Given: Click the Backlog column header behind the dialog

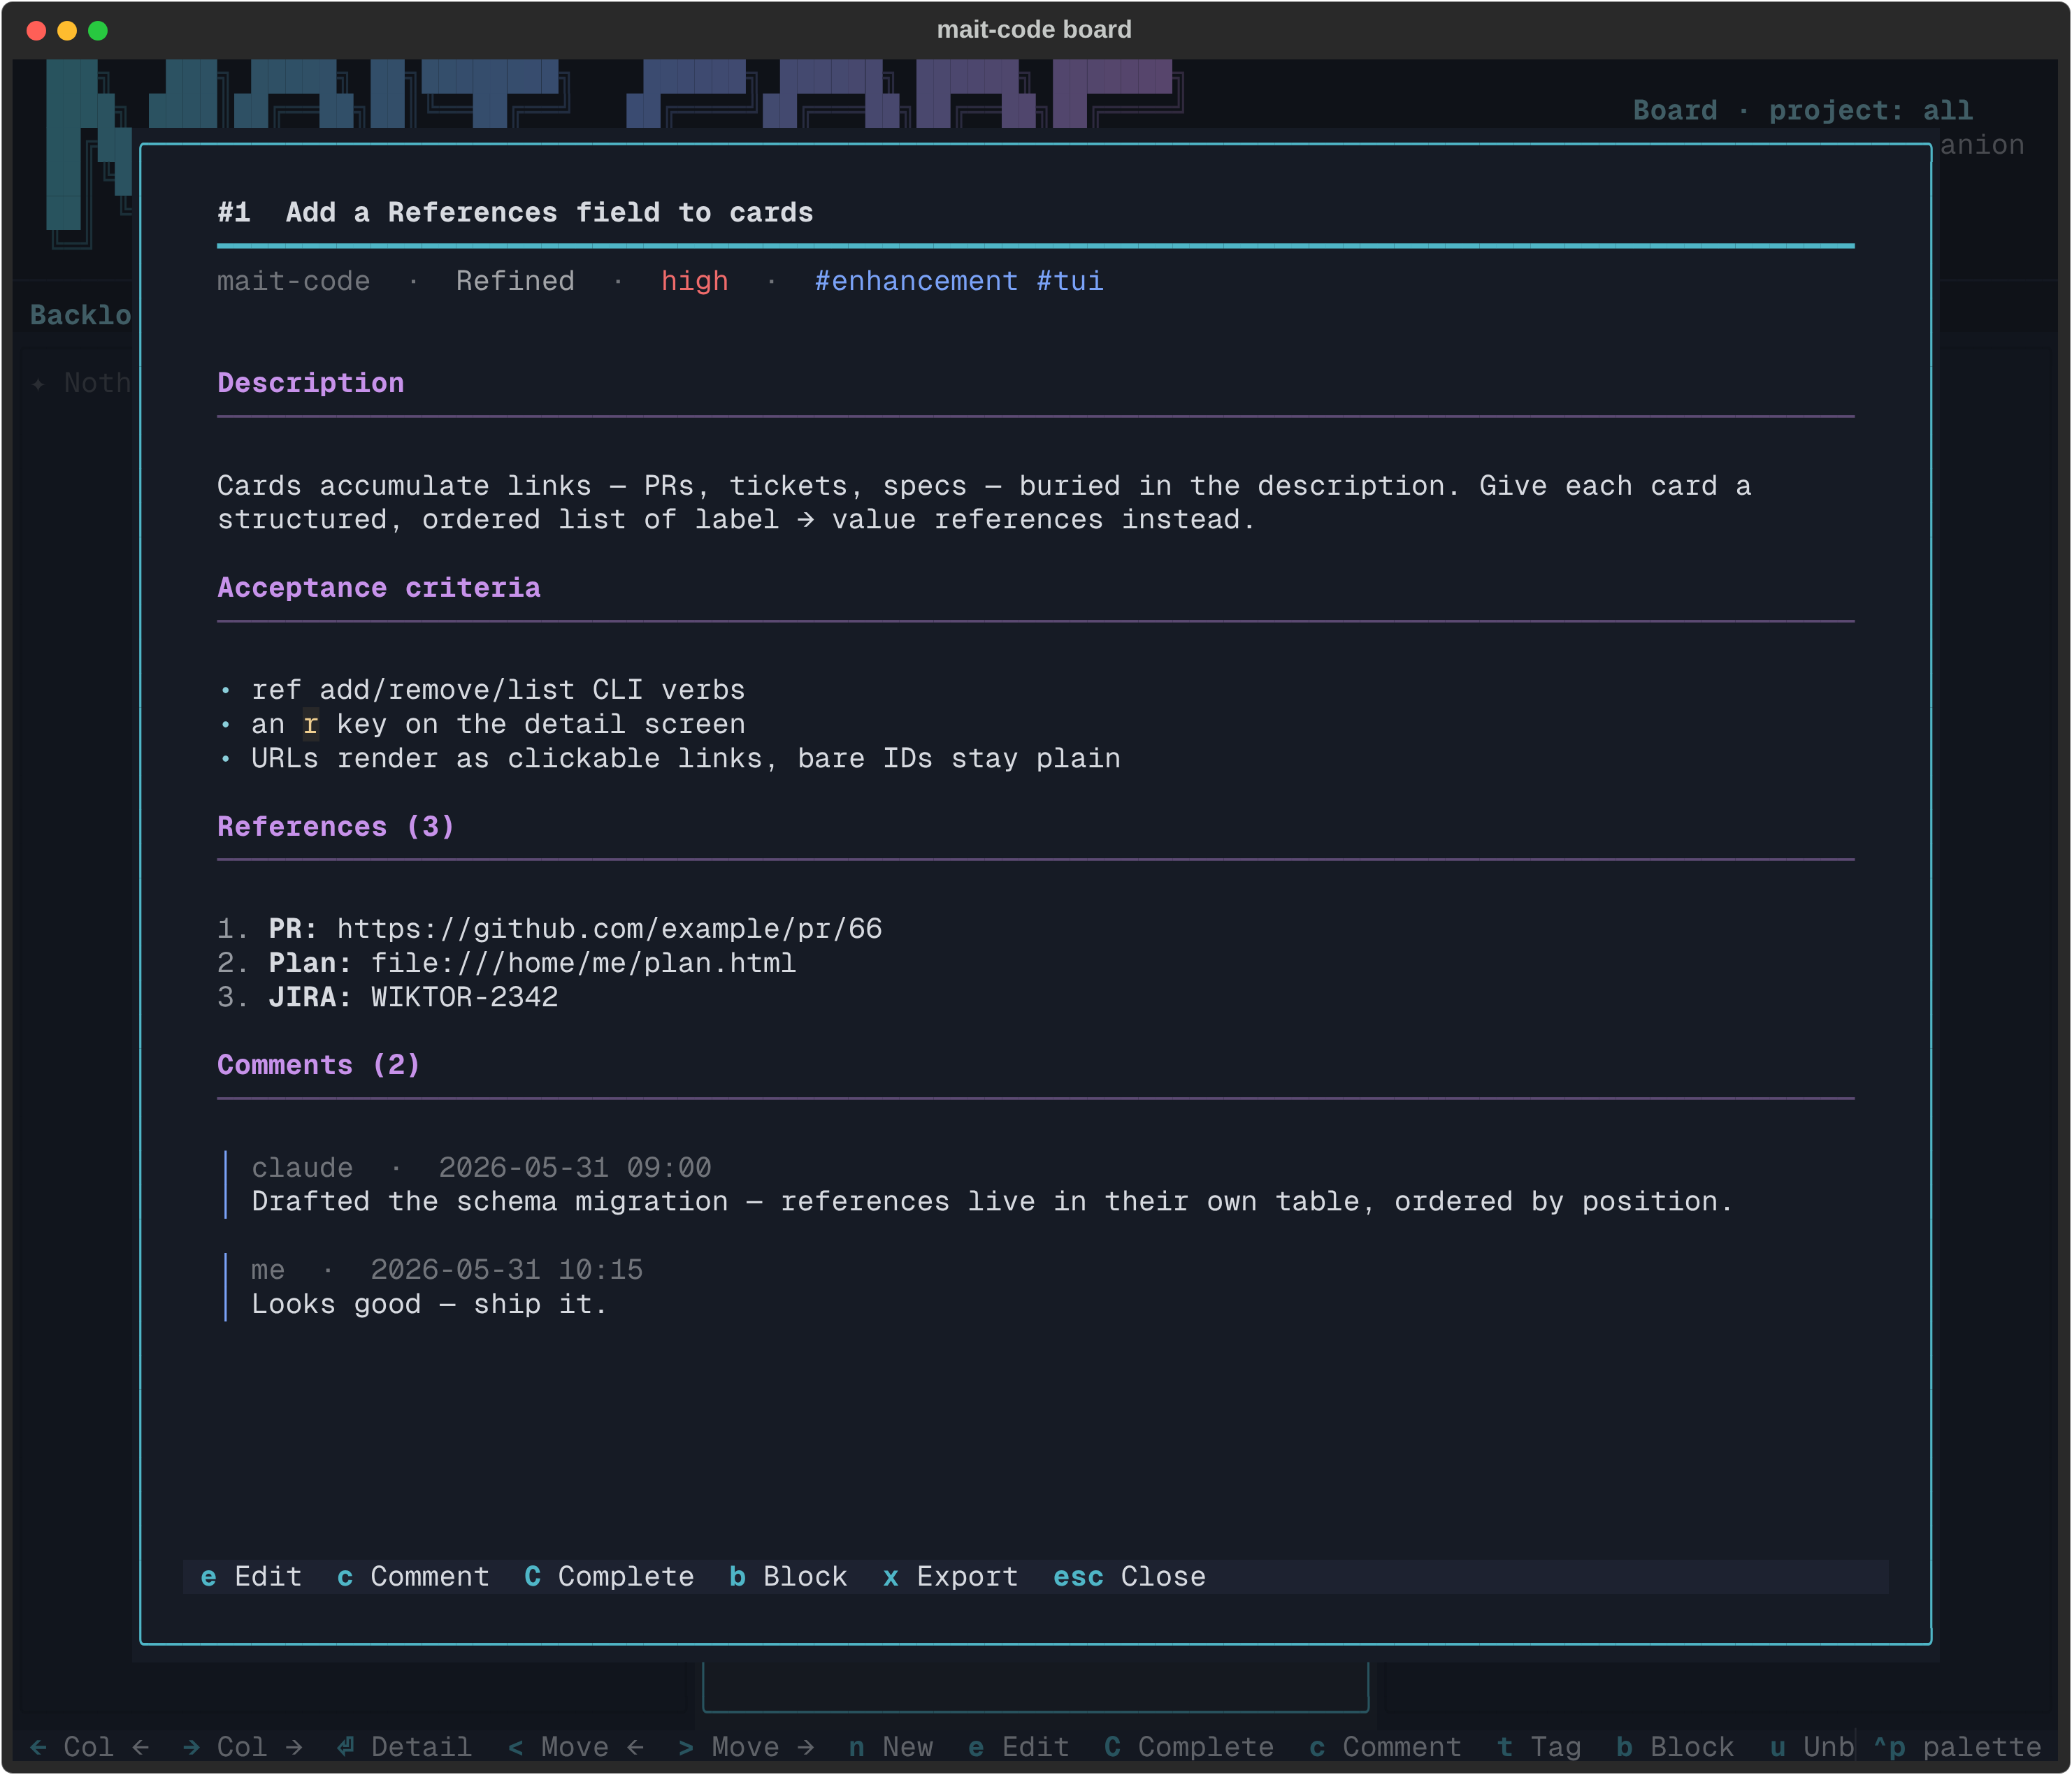Looking at the screenshot, I should click(80, 315).
